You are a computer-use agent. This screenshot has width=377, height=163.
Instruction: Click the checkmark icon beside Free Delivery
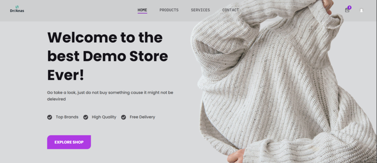pos(124,117)
